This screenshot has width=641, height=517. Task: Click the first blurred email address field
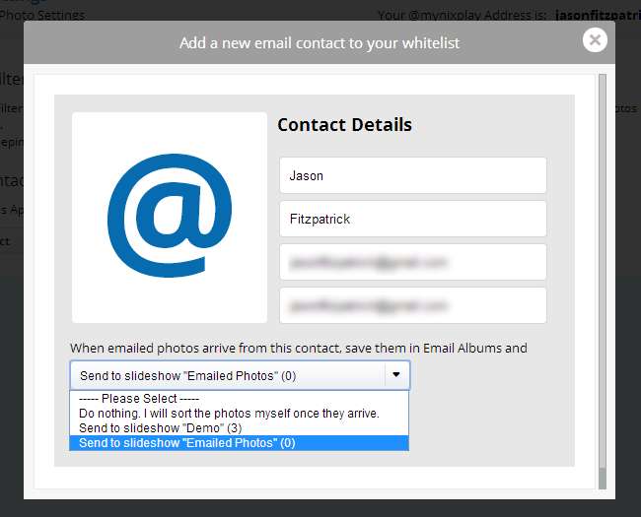[412, 262]
